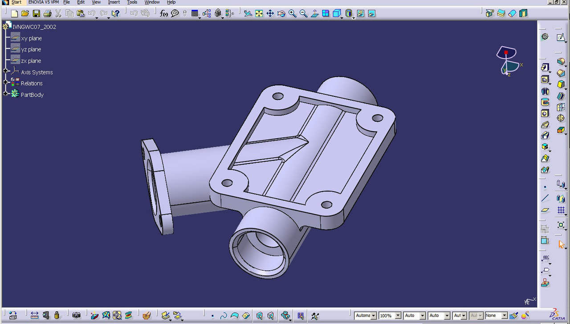The image size is (570, 324).
Task: Open the Help menu
Action: 171,2
